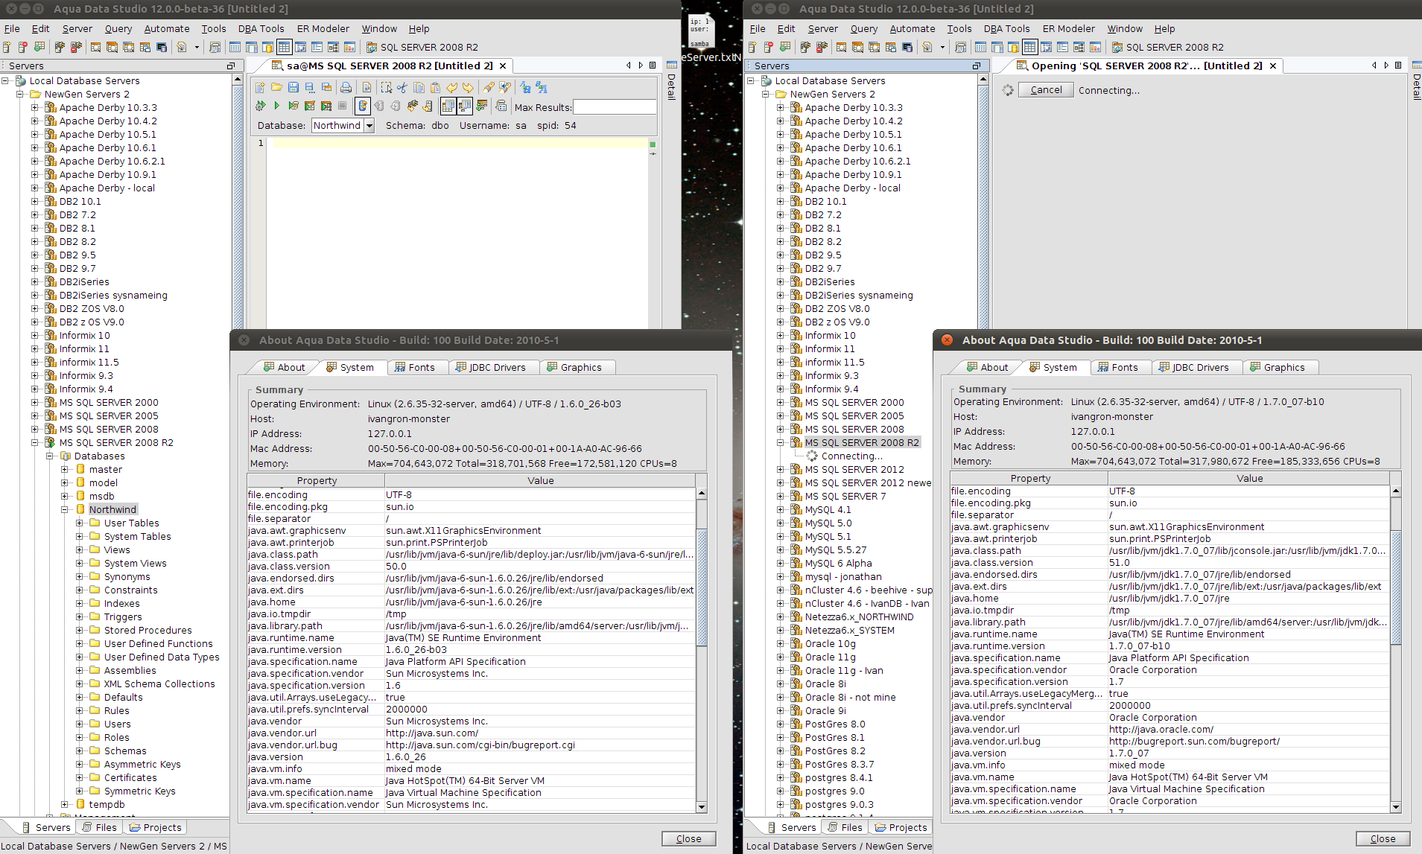Click Register Server icon in right window toolbar
Viewport: 1422px width, 854px height.
click(x=753, y=47)
